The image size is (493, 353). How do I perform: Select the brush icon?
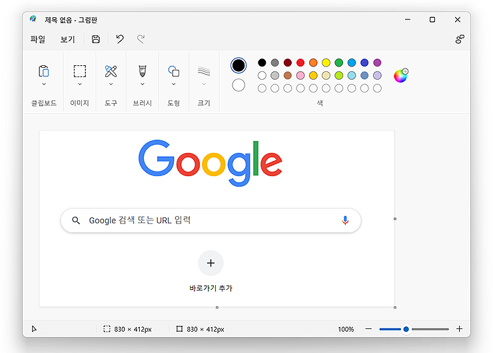click(143, 71)
